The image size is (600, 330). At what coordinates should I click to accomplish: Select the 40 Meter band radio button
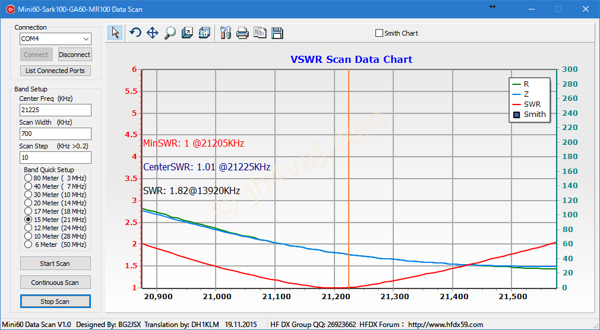pyautogui.click(x=28, y=186)
